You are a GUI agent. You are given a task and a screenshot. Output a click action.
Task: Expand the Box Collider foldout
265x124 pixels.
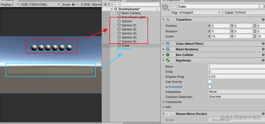[164, 55]
